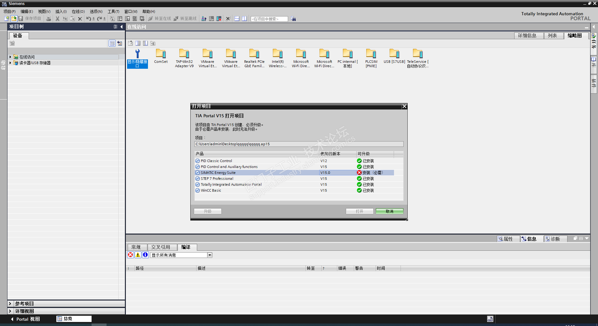The image size is (598, 326).
Task: Open 属性 inspector tab
Action: pyautogui.click(x=508, y=239)
